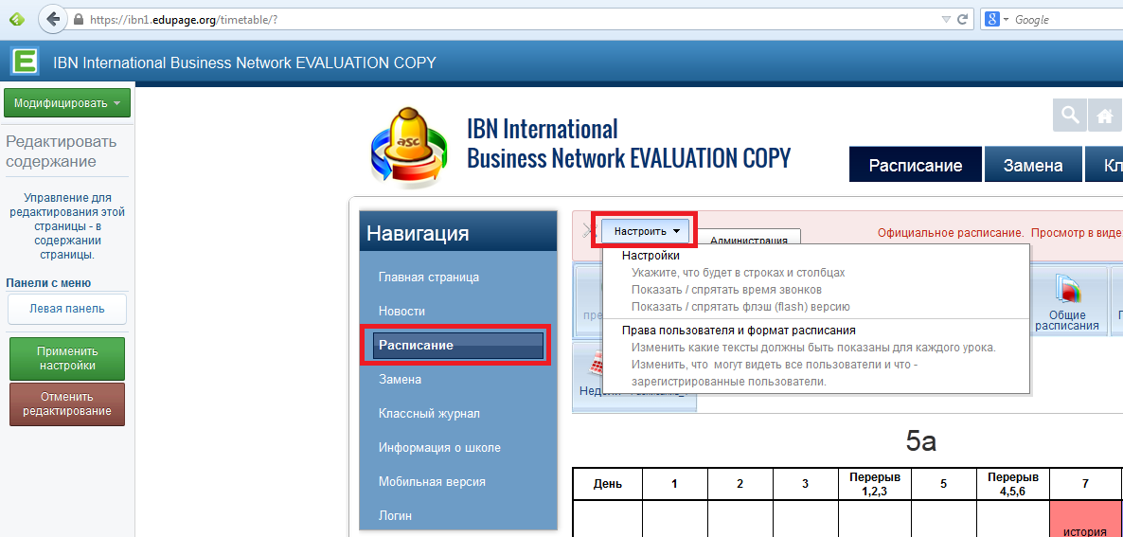Choose 'Показать / спрятать флэш (flash) версию'
Image resolution: width=1123 pixels, height=537 pixels.
(x=740, y=307)
